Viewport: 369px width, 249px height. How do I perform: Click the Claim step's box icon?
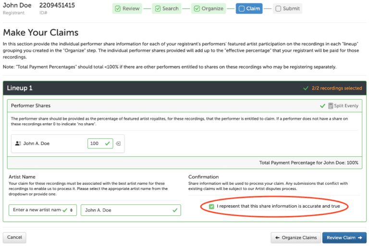241,9
